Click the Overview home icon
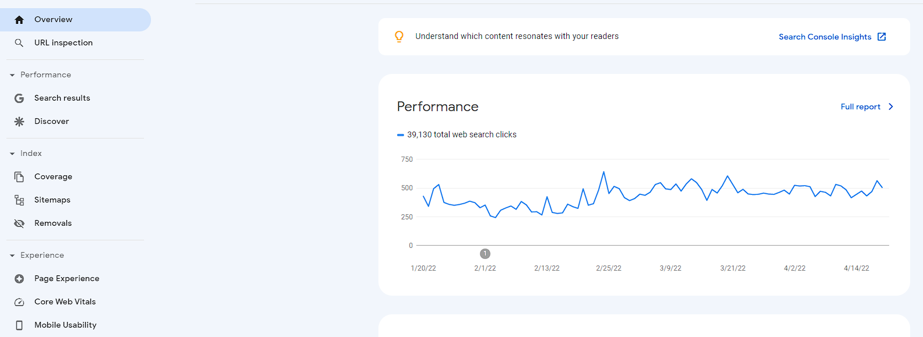The image size is (923, 337). [x=19, y=20]
